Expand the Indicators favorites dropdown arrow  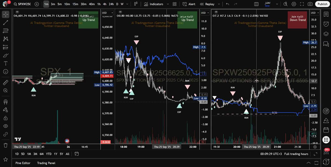pyautogui.click(x=167, y=4)
